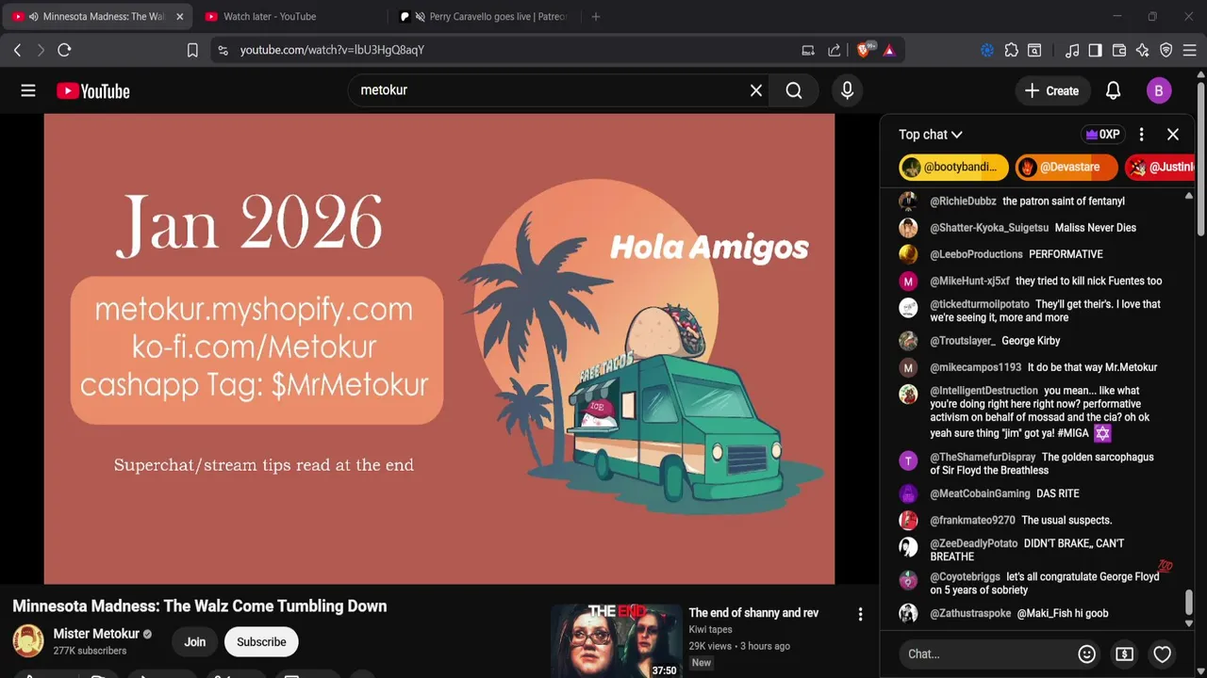The width and height of the screenshot is (1207, 678).
Task: Open the live chat three-dot options
Action: 1141,135
